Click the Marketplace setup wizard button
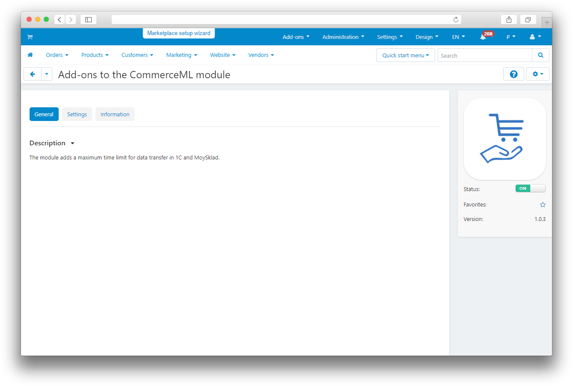This screenshot has height=386, width=573. click(x=179, y=33)
